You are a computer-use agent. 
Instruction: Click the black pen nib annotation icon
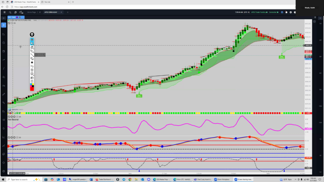coord(32,34)
